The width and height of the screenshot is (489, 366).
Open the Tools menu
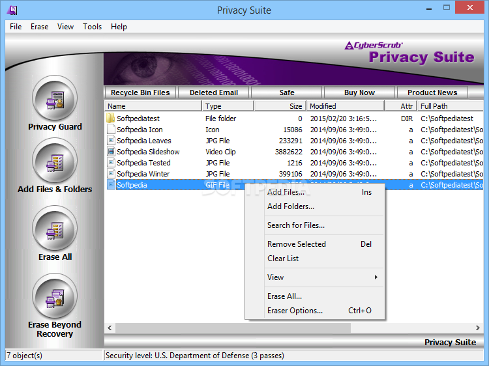click(93, 27)
